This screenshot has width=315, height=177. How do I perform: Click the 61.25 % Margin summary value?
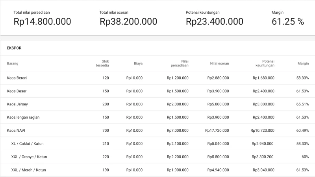tap(288, 22)
